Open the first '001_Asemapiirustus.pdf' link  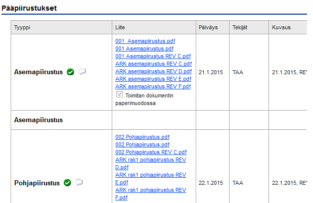click(145, 41)
